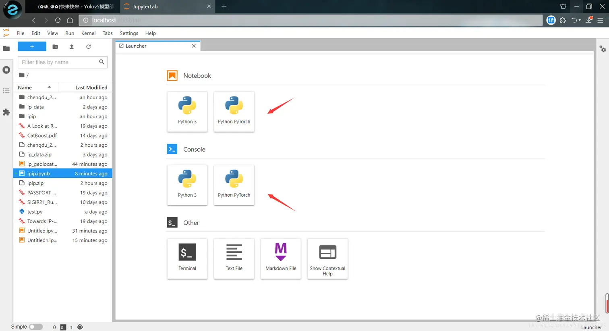Select the ipip folder
The height and width of the screenshot is (331, 609).
pos(63,117)
